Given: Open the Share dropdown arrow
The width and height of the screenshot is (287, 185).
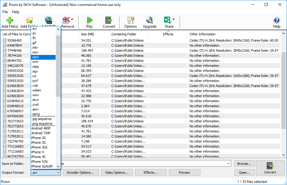Looking at the screenshot, I should tap(173, 19).
